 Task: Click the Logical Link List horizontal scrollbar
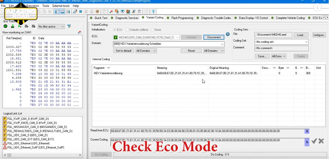pos(43,155)
